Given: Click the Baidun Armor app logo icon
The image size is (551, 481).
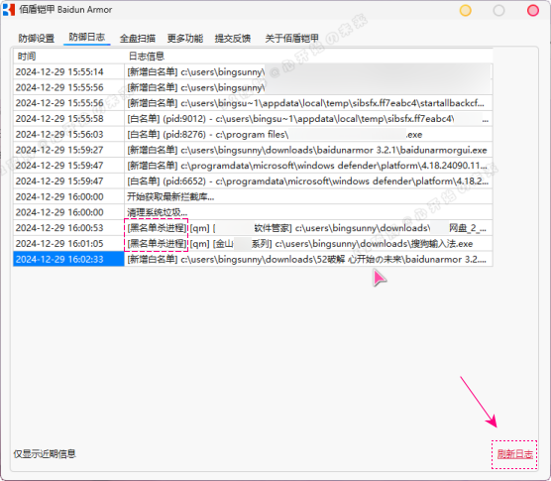Looking at the screenshot, I should [x=9, y=10].
